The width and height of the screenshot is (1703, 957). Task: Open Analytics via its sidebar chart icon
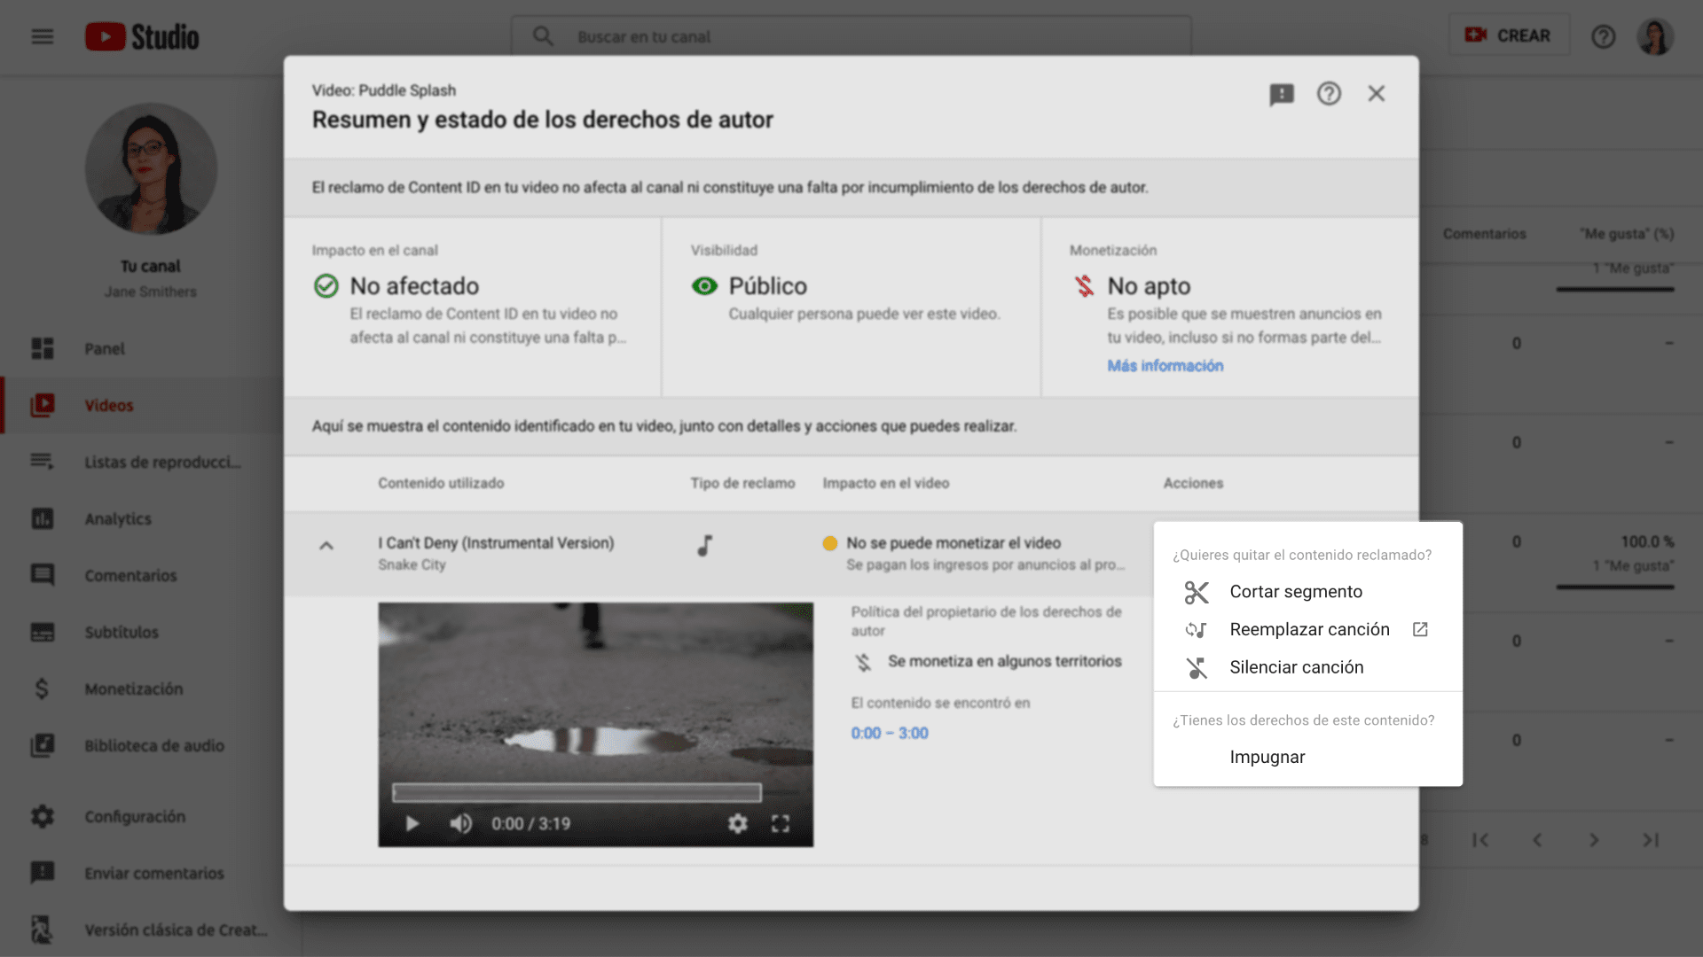click(x=42, y=518)
